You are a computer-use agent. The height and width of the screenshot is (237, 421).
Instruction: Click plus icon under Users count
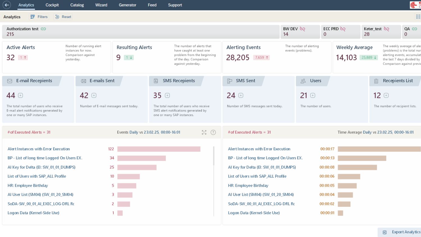pos(313,95)
